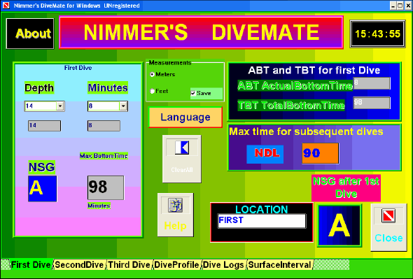Click the NSG green label
The height and width of the screenshot is (279, 413).
pyautogui.click(x=41, y=167)
